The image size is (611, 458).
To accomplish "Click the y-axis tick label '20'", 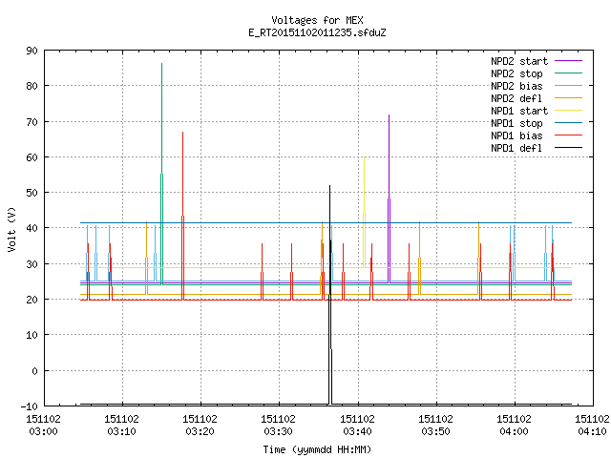I will (x=32, y=300).
